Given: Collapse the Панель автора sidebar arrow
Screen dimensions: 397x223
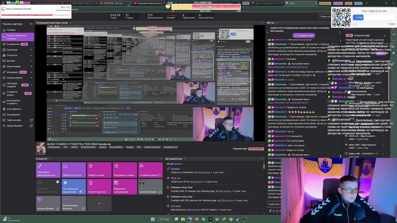Looking at the screenshot, I should coord(31,24).
